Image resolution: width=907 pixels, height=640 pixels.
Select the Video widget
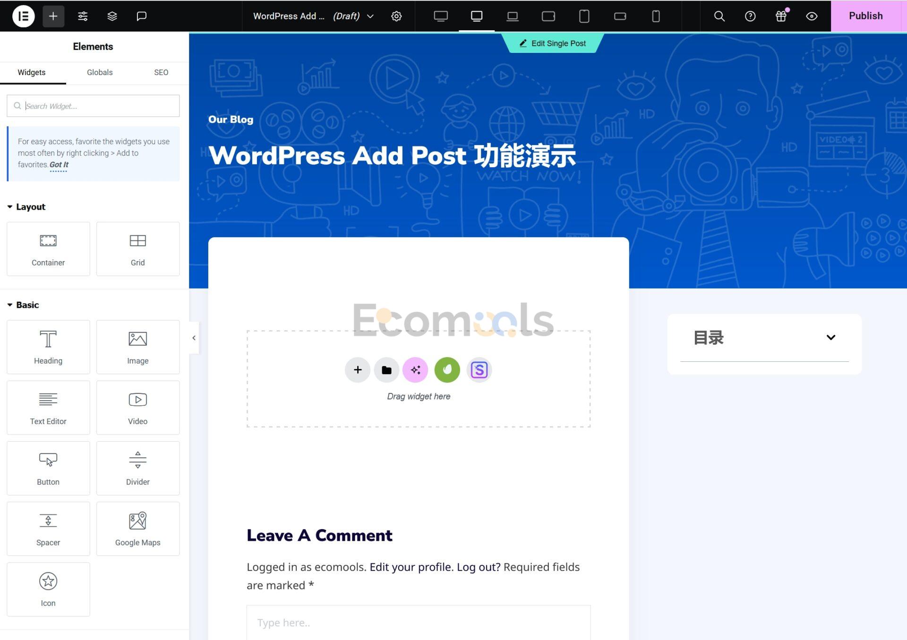[138, 408]
